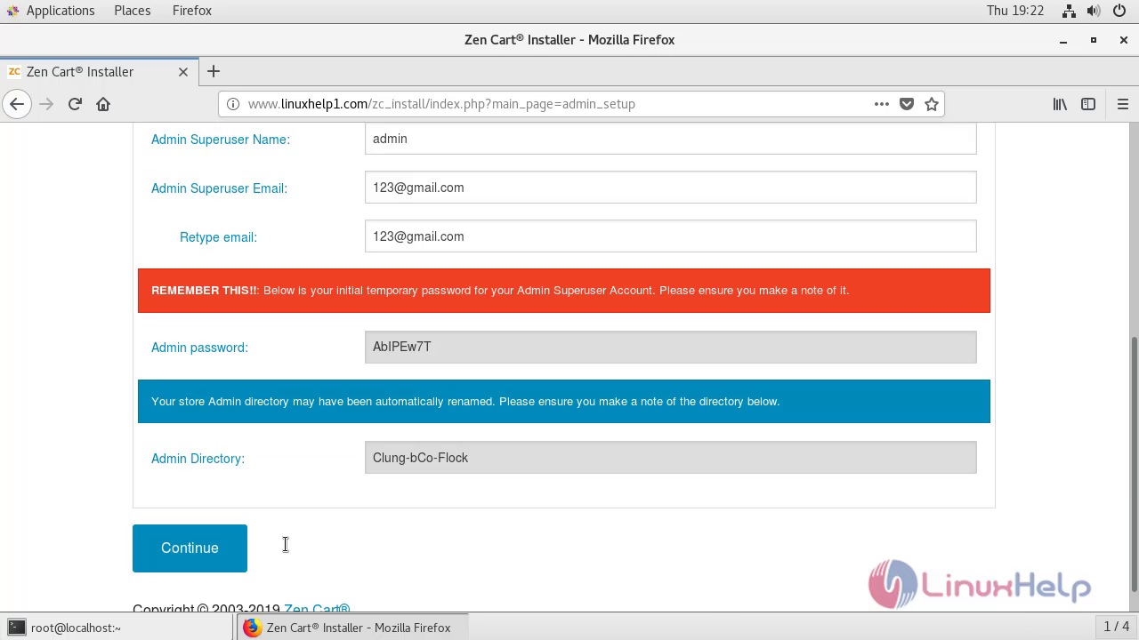Open the clock showing Thu 19:22
Image resolution: width=1139 pixels, height=640 pixels.
pos(1015,11)
